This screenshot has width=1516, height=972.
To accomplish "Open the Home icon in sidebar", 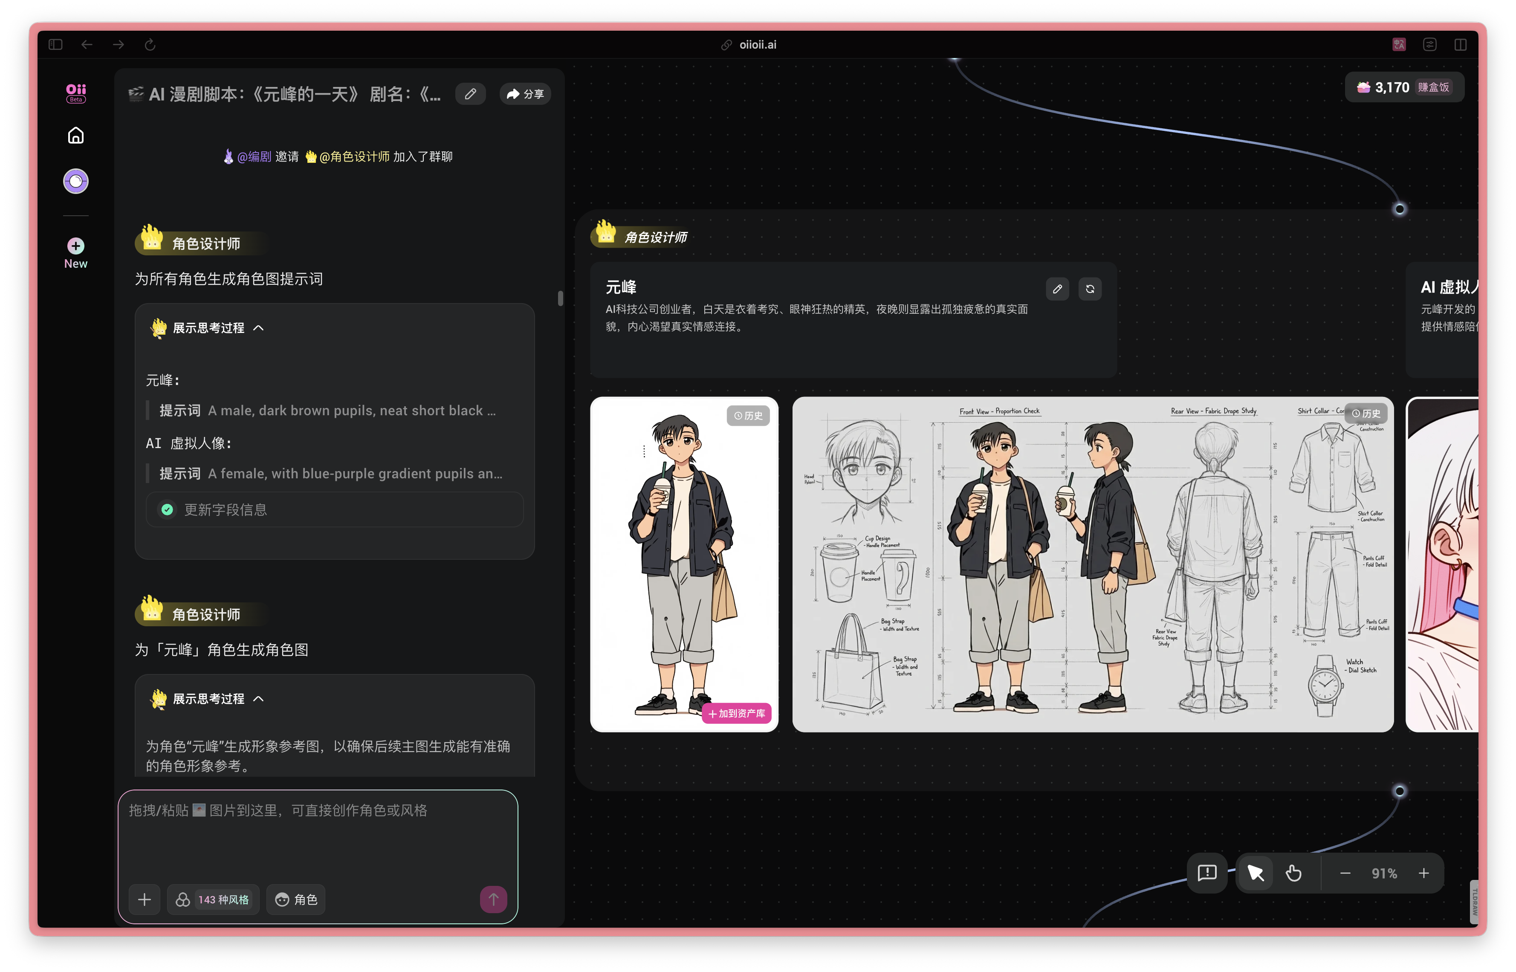I will 76,136.
